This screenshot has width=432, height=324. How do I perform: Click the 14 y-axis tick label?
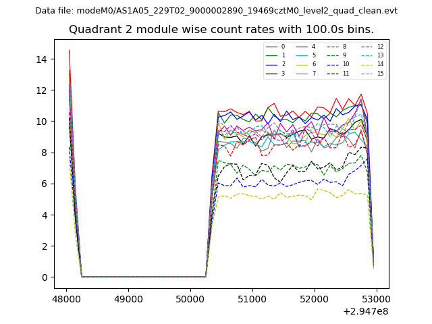point(43,59)
